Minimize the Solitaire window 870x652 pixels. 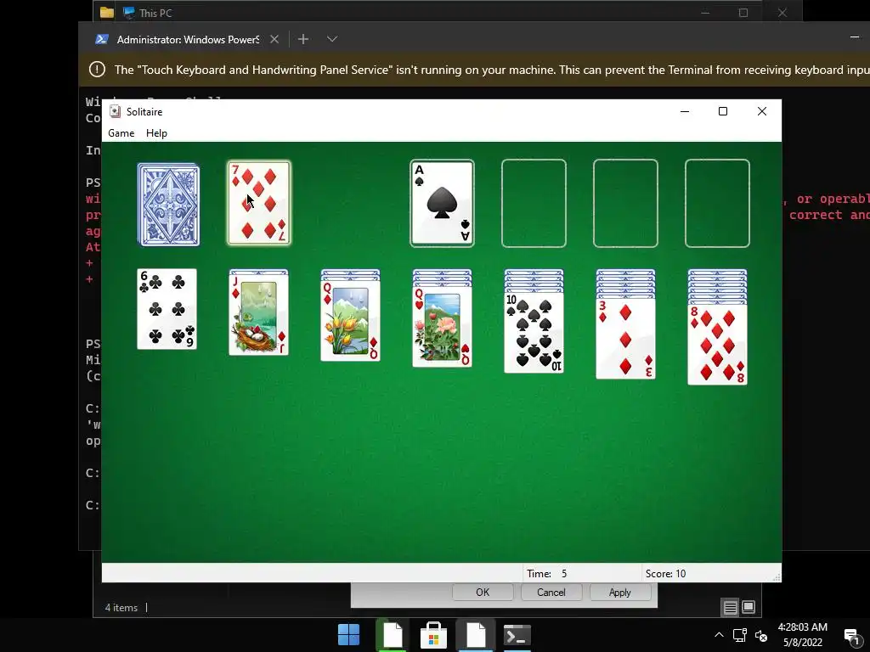(685, 111)
